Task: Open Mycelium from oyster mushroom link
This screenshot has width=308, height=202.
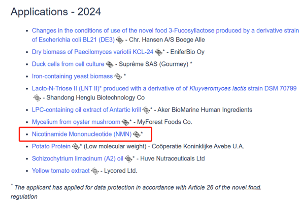Action: 76,122
